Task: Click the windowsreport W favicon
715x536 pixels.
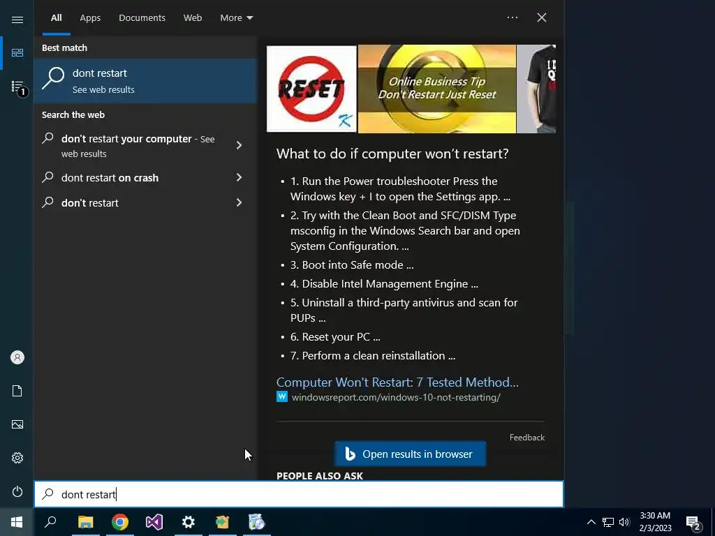Action: 282,396
